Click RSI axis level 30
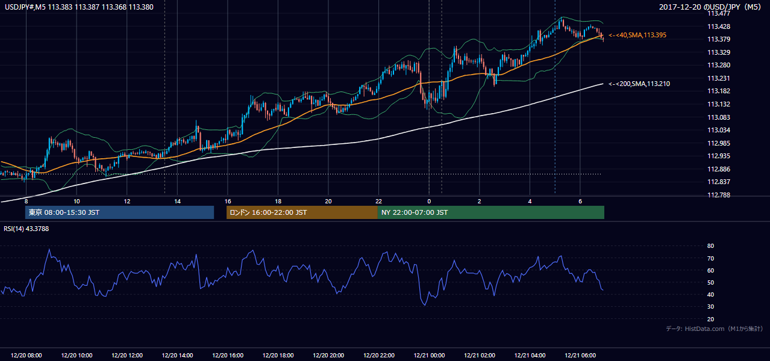Screen dimensions: 770x361 [x=711, y=307]
